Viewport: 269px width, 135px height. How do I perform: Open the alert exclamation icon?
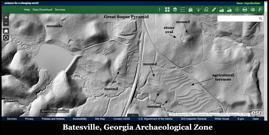point(159,10)
